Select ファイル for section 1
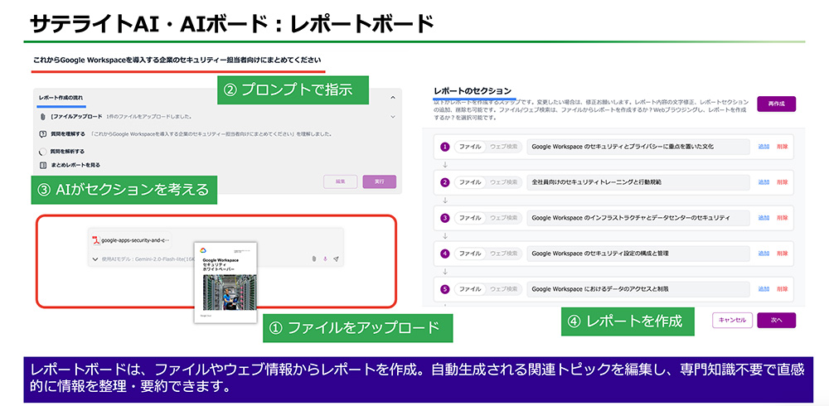The height and width of the screenshot is (406, 829). 470,147
